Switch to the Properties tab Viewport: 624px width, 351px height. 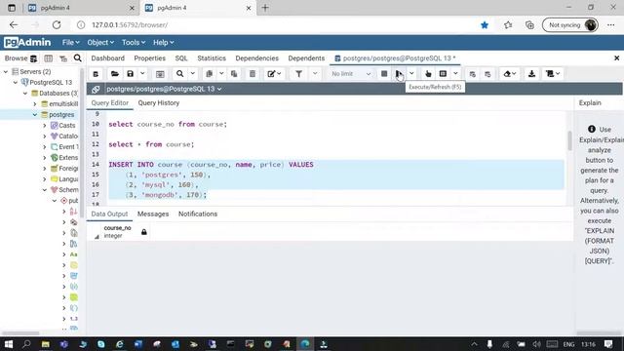point(149,58)
